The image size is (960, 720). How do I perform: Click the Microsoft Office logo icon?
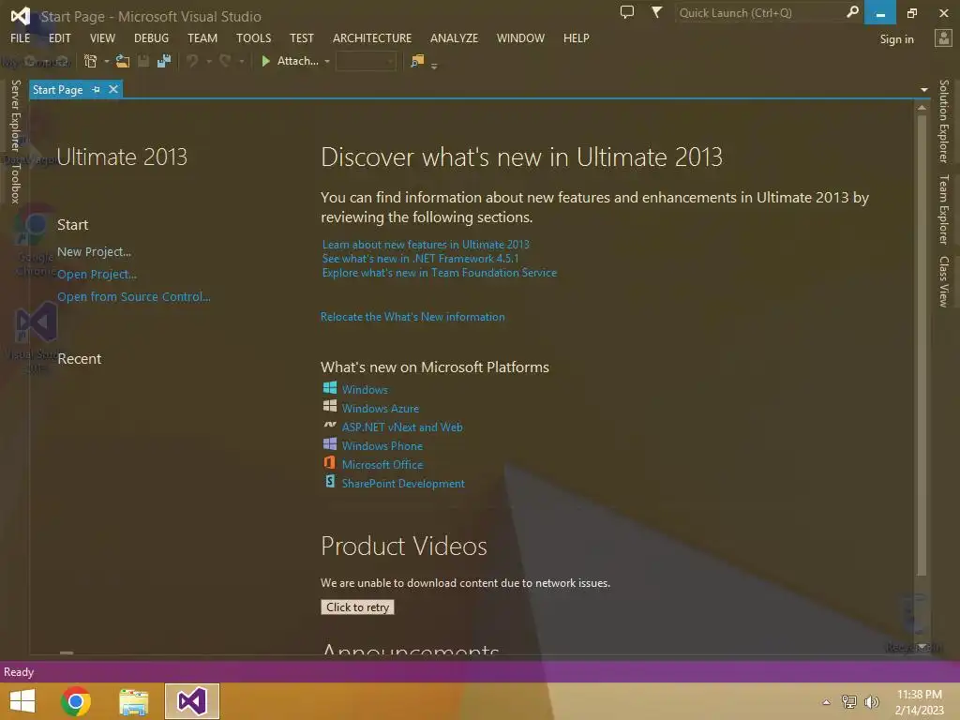tap(329, 462)
